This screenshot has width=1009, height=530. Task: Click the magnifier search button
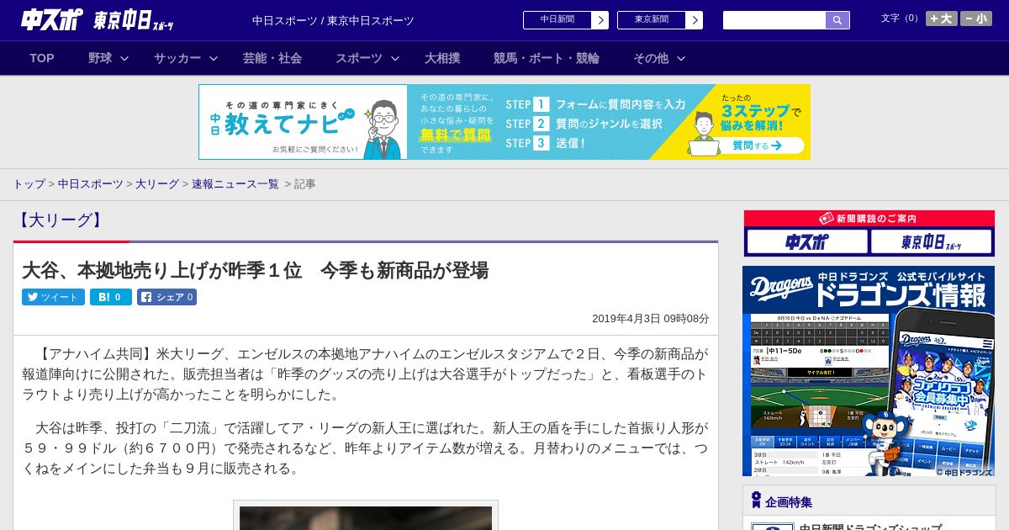click(x=837, y=20)
